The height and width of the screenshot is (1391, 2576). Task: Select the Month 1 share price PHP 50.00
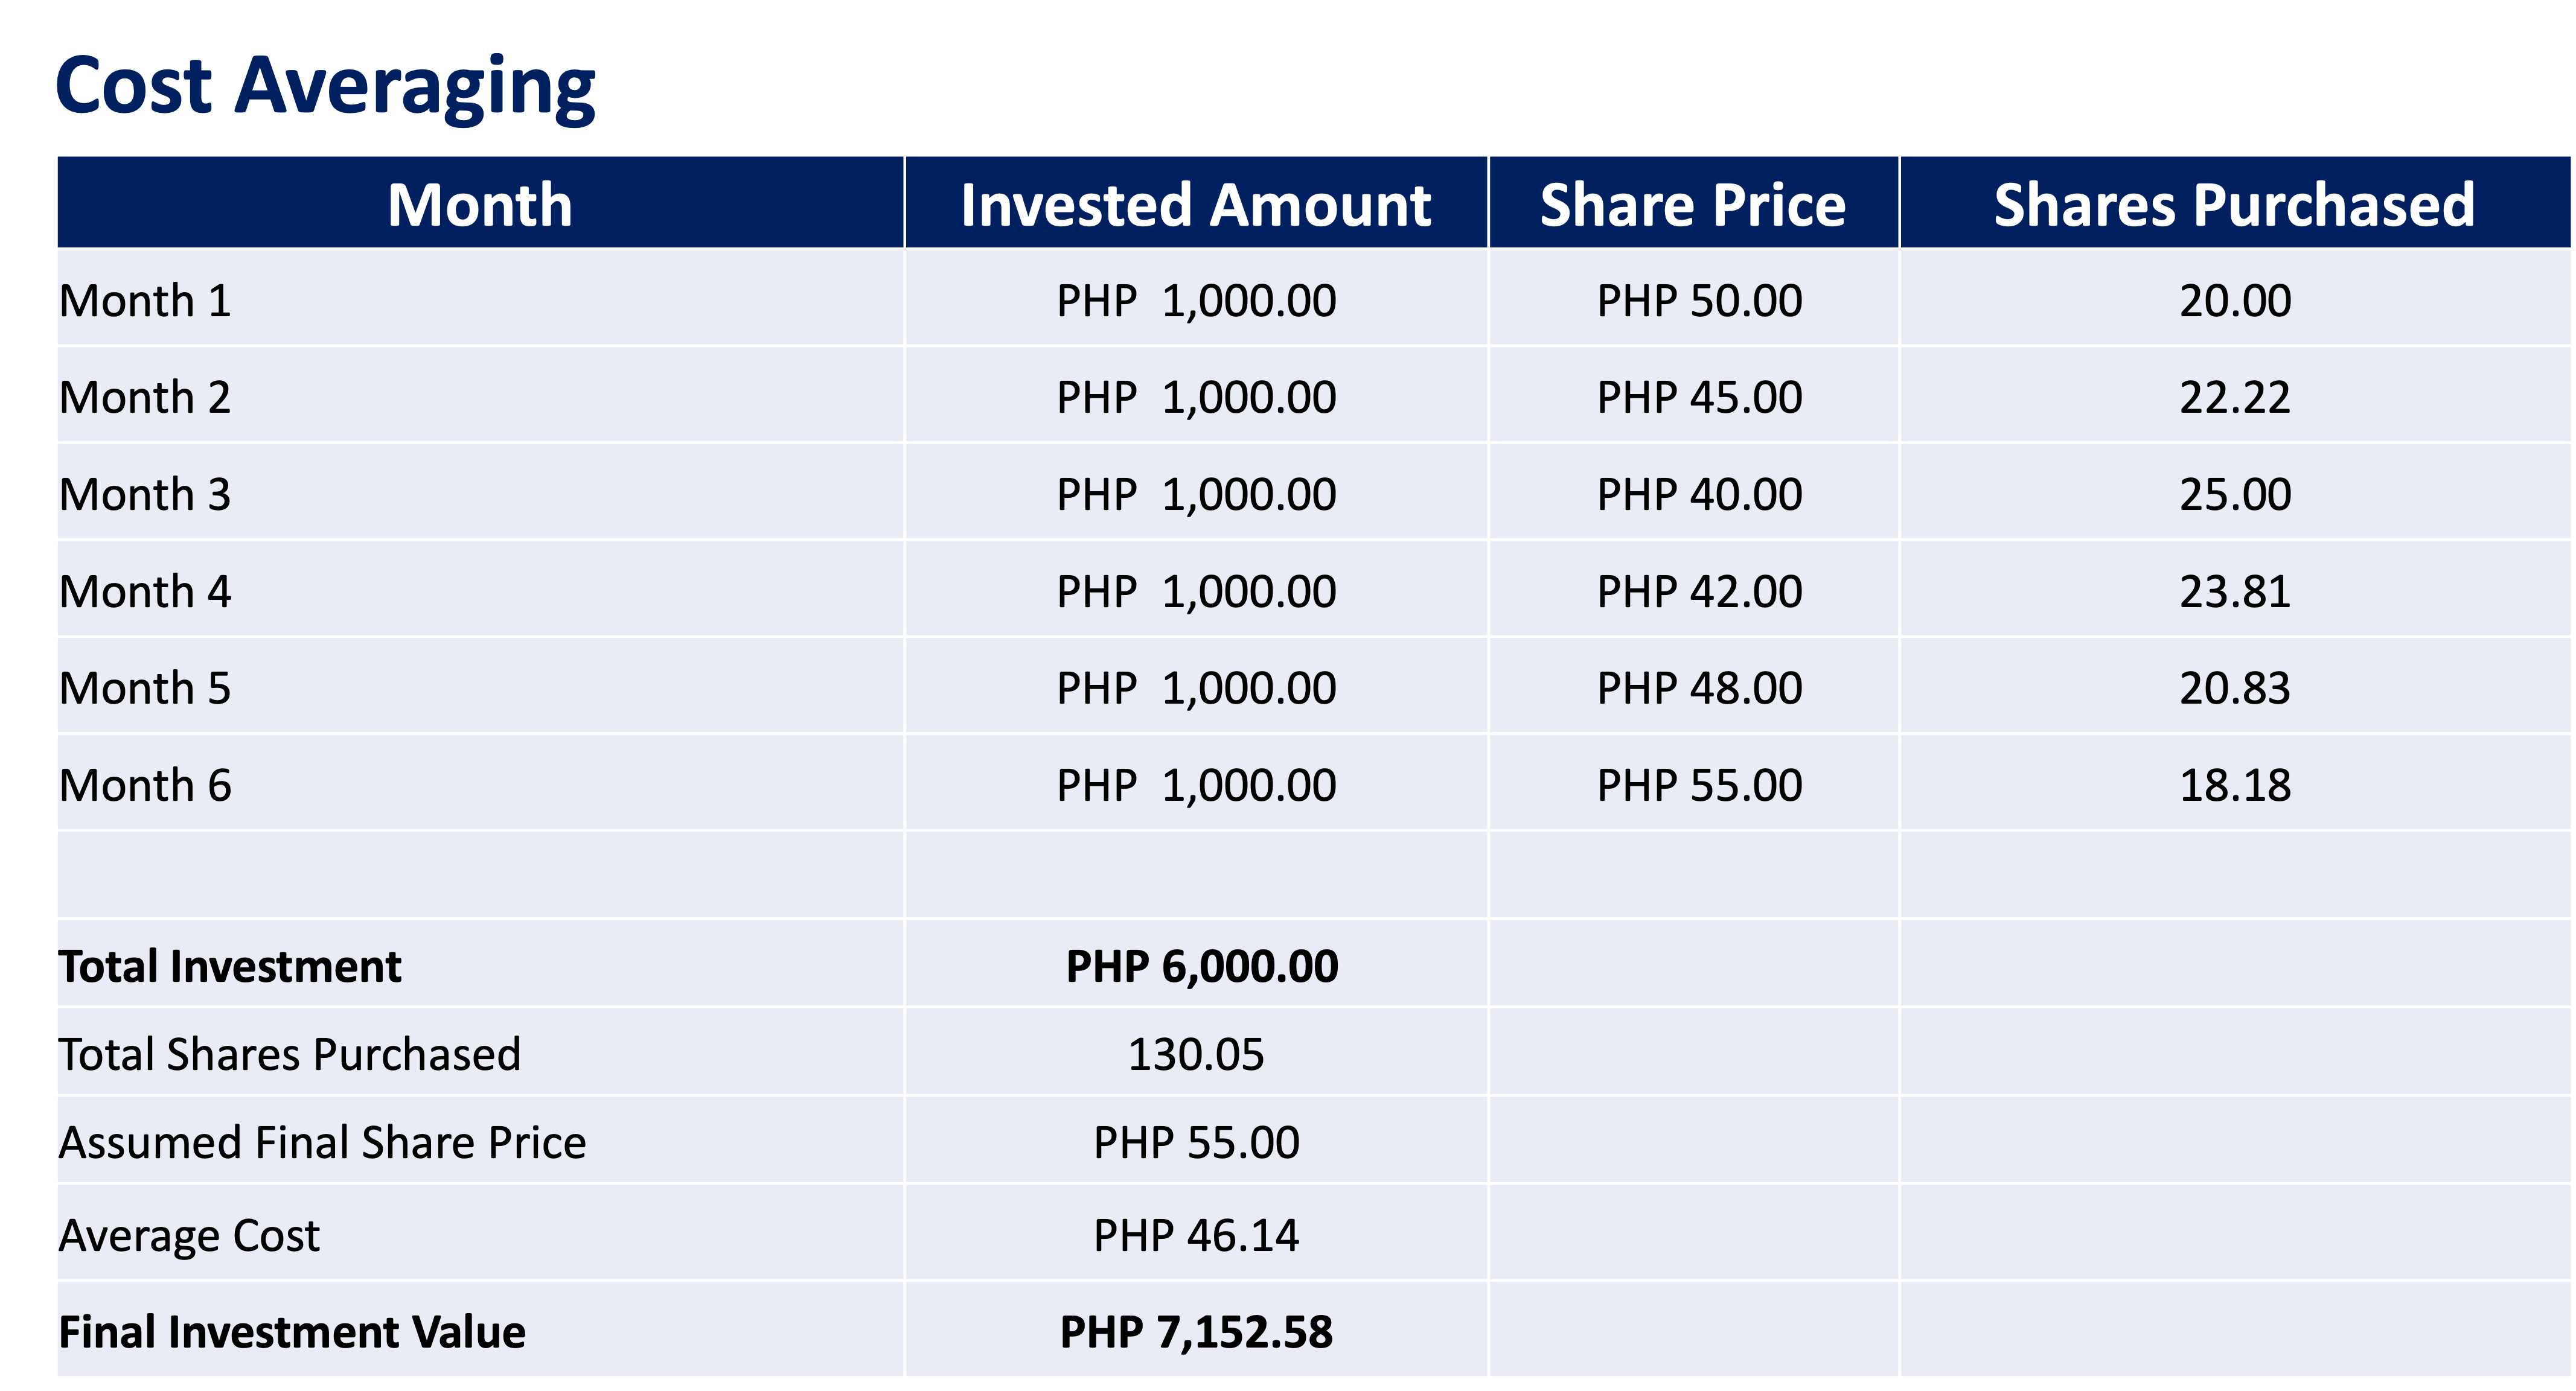click(x=1699, y=301)
